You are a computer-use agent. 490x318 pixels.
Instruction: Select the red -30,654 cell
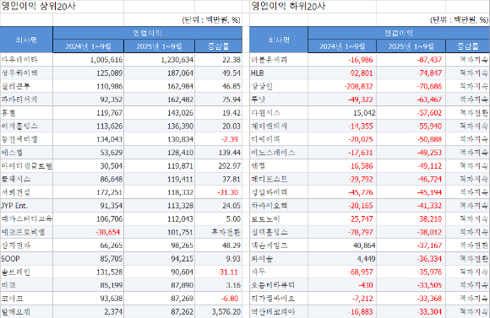click(89, 232)
